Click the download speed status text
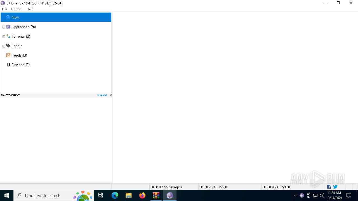The width and height of the screenshot is (358, 201). [213, 187]
